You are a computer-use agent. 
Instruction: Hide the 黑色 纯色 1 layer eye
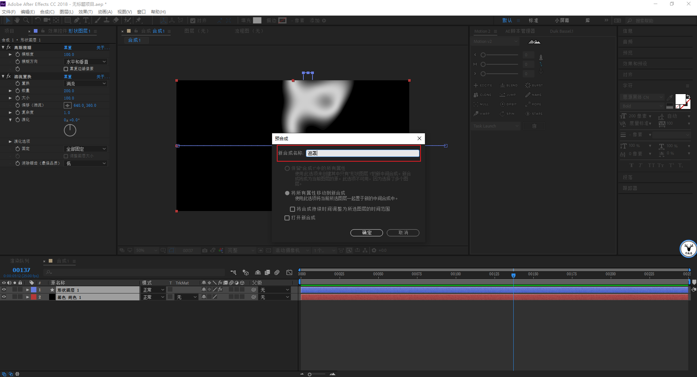coord(4,297)
